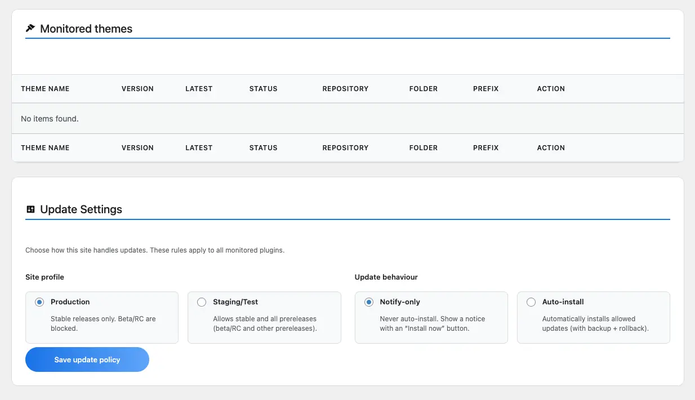
Task: Click the 'Update behaviour' label
Action: 386,277
